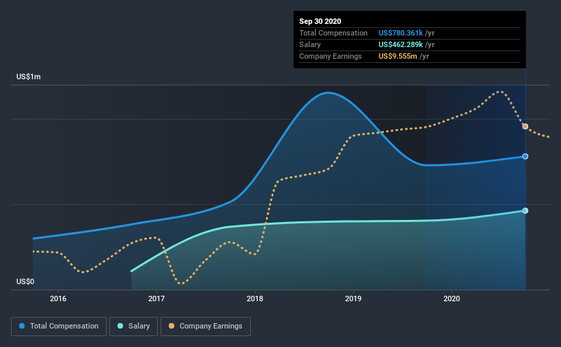
Task: Click the 2017 x-axis label
Action: [x=156, y=299]
